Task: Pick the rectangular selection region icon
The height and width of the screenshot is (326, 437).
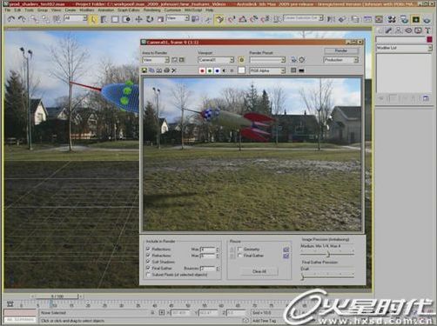Action: coord(115,19)
